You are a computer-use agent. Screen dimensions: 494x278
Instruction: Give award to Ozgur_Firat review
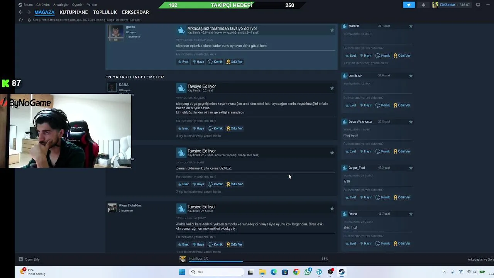[x=402, y=197]
